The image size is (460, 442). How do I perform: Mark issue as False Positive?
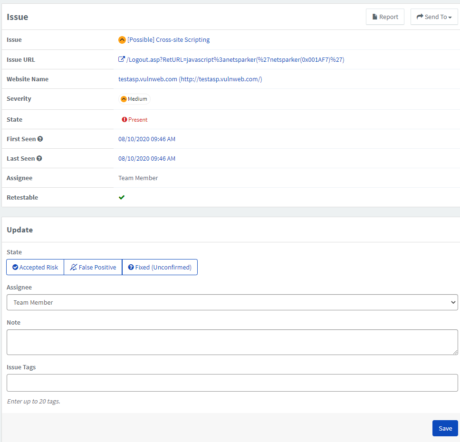pos(93,267)
